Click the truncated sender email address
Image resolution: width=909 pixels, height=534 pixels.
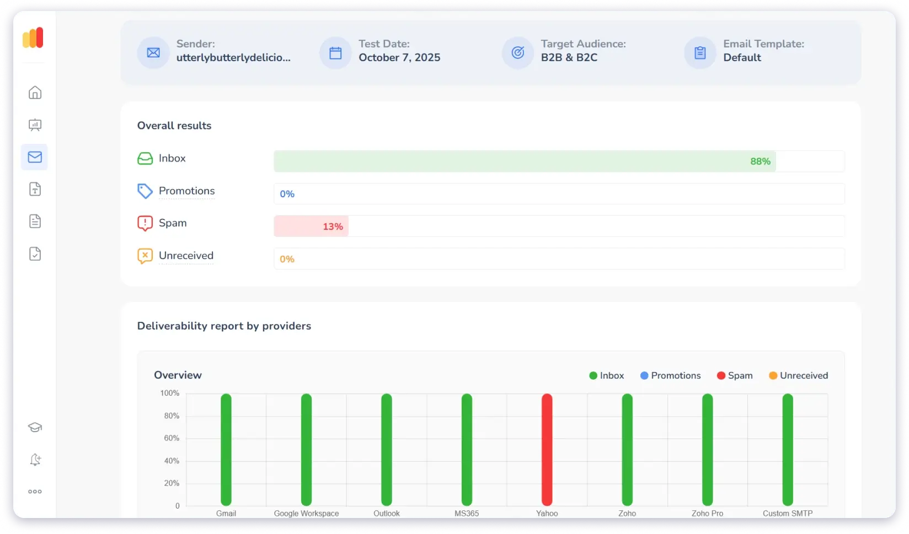[x=233, y=58]
